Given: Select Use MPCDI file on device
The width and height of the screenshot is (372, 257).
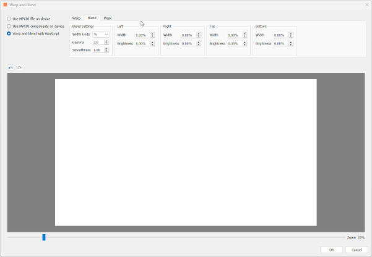Looking at the screenshot, I should pyautogui.click(x=9, y=19).
